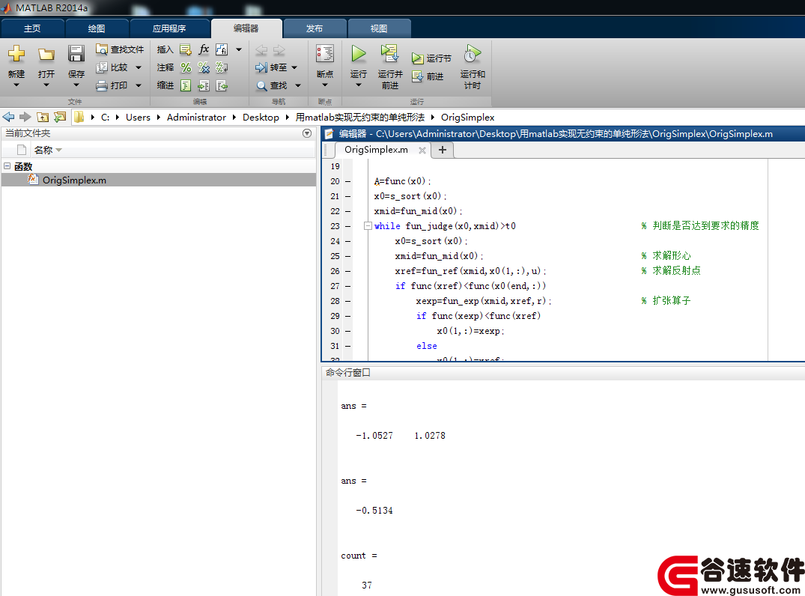Viewport: 805px width, 596px height.
Task: Click the fixed-point (fi) insert icon
Action: coord(222,49)
